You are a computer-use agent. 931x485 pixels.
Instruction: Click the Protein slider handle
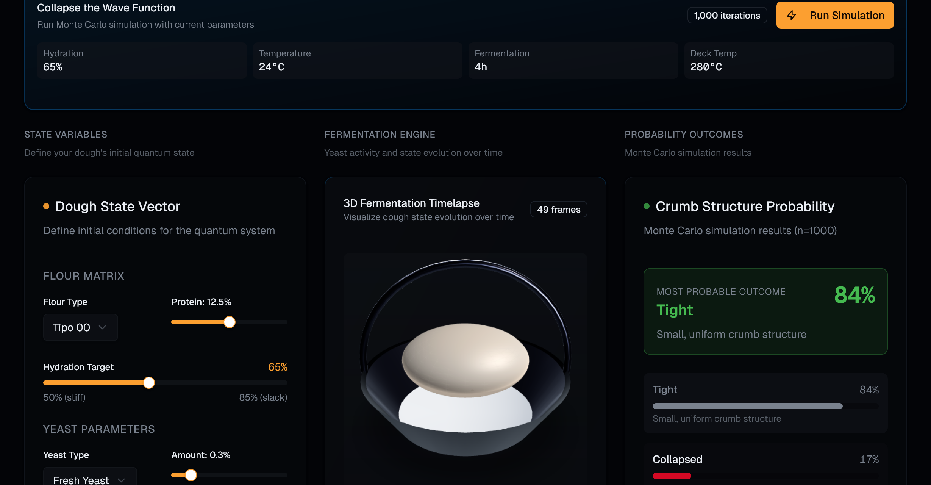(x=229, y=322)
